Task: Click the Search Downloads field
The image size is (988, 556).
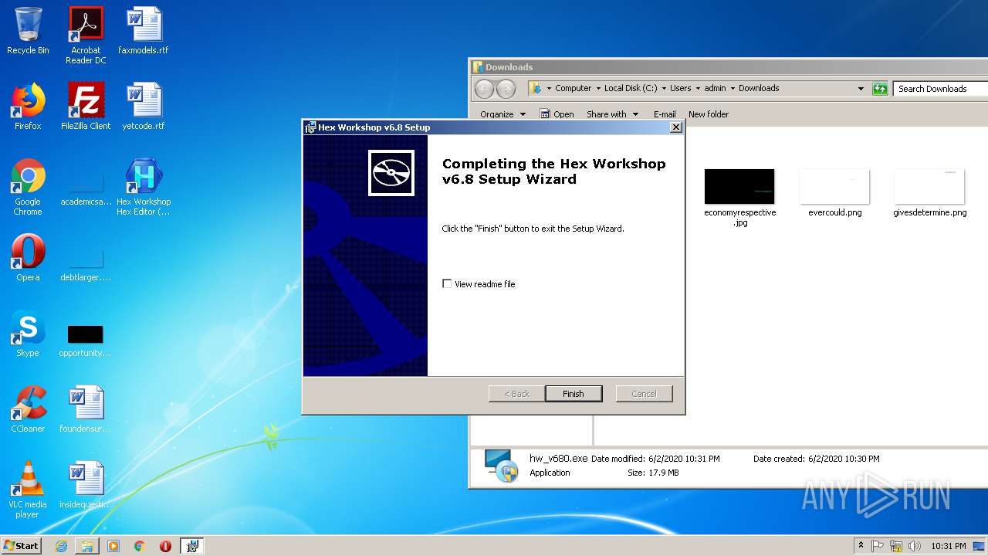Action: (940, 89)
